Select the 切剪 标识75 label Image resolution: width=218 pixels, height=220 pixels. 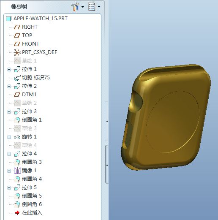[x=36, y=78]
